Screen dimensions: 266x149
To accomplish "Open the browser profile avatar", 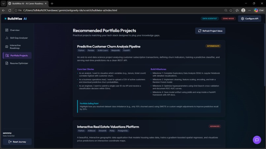I will (x=243, y=10).
